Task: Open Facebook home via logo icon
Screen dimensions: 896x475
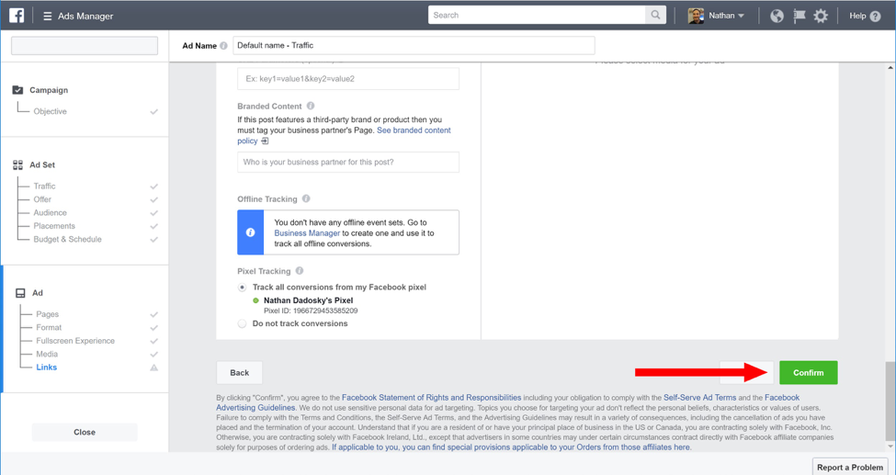Action: pos(17,16)
